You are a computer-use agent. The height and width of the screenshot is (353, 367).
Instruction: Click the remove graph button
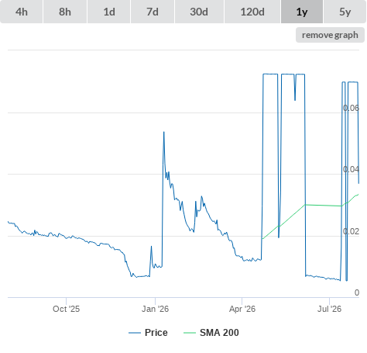click(x=330, y=35)
